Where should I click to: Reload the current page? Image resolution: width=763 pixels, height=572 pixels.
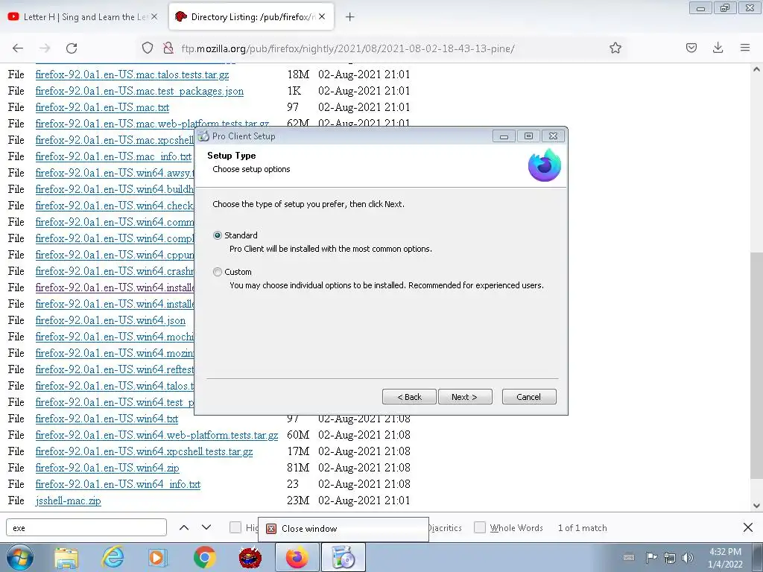pyautogui.click(x=72, y=48)
